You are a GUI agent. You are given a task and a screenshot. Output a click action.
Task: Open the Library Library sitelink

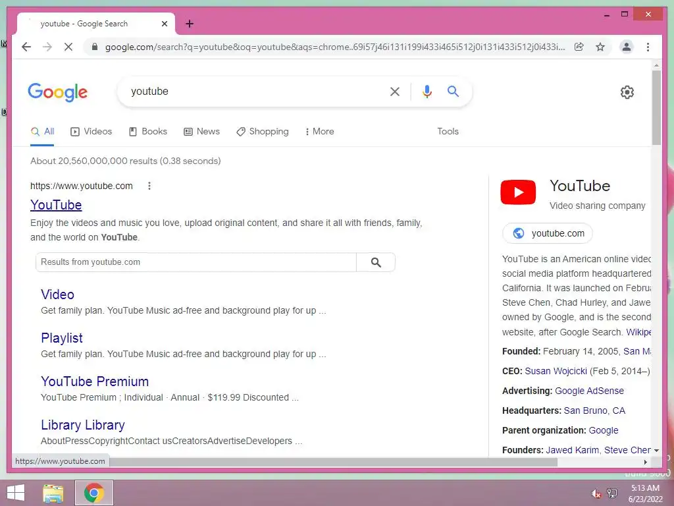coord(83,425)
